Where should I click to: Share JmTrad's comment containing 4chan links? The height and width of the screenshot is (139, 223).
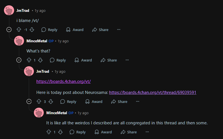coord(119,102)
